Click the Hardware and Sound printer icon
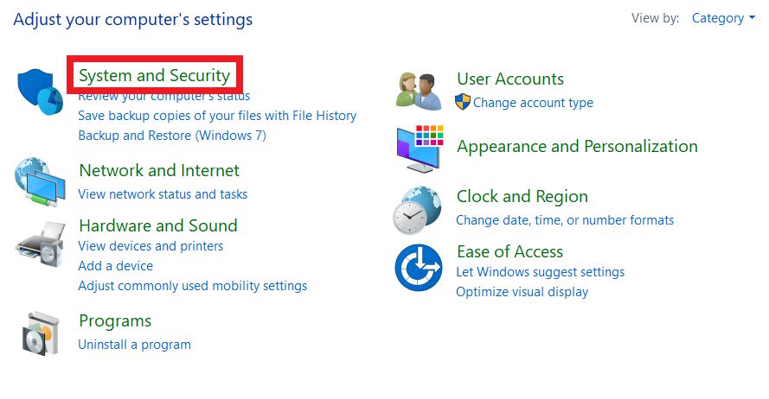This screenshot has width=769, height=399. coord(40,244)
